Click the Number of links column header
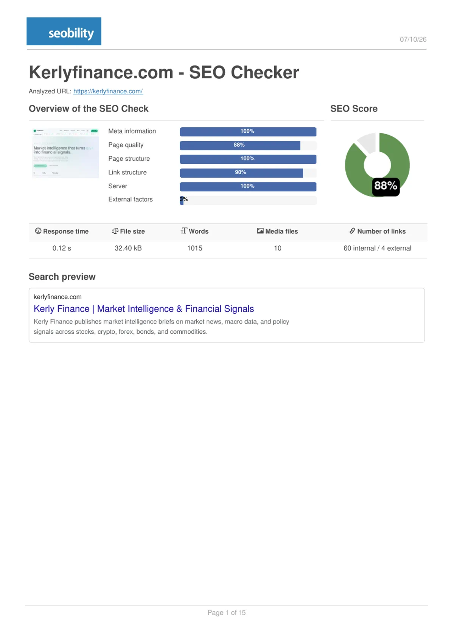Viewport: 454px width, 641px height. [378, 231]
